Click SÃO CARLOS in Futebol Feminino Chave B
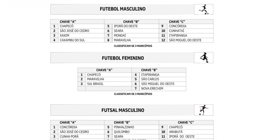This screenshot has width=264, height=140. point(150,79)
